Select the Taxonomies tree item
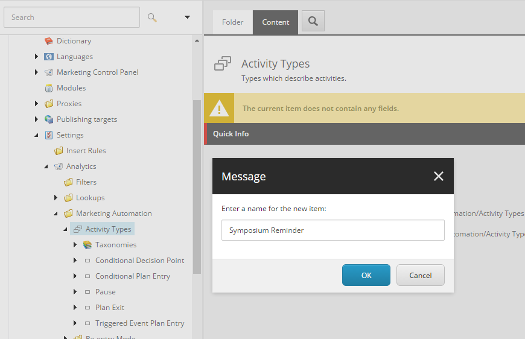 point(116,245)
